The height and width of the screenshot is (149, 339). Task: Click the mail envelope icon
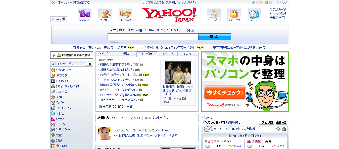pos(208,129)
